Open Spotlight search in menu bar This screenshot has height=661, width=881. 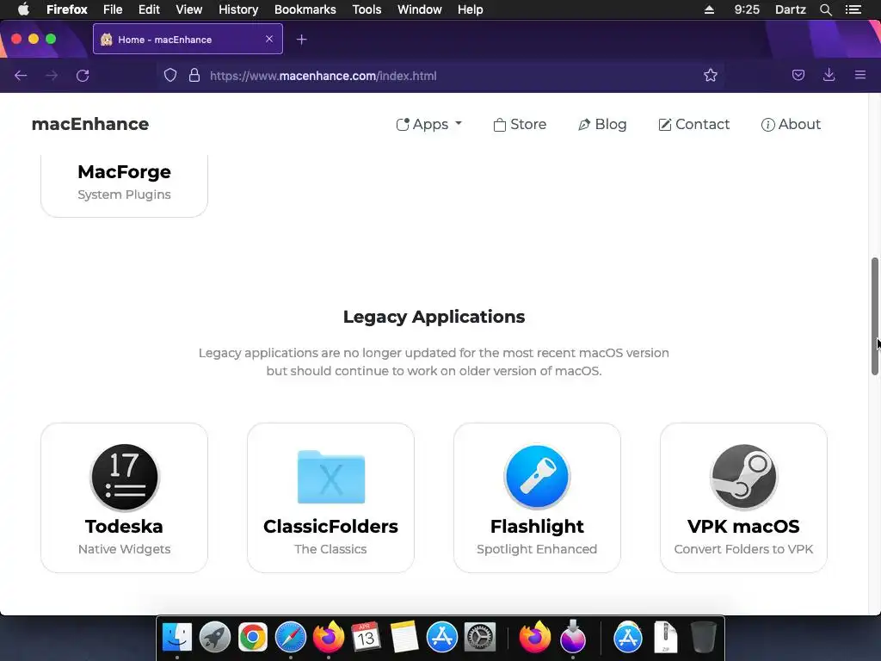pos(825,9)
